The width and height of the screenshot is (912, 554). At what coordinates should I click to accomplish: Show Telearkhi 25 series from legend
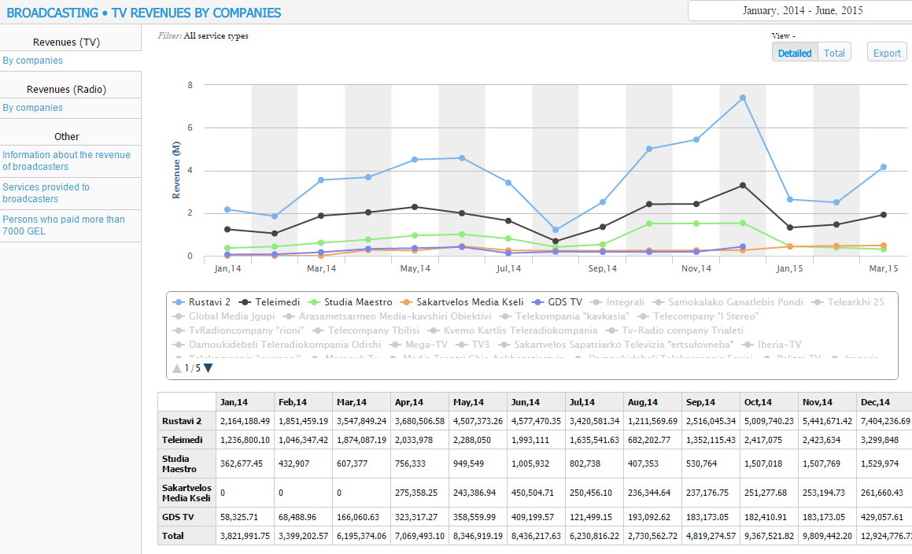[x=850, y=301]
